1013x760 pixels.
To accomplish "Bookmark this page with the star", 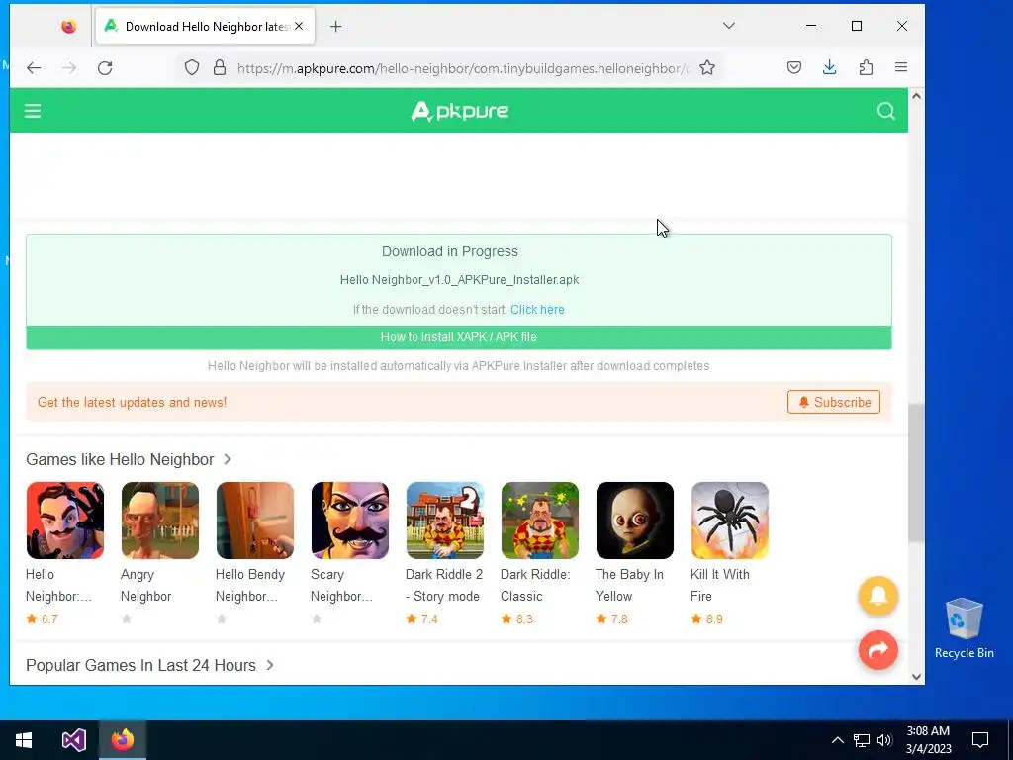I will 707,68.
